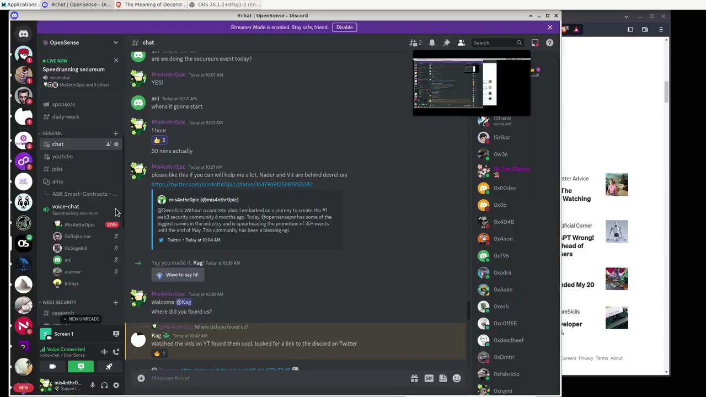Open the GIF picker
The image size is (706, 397).
[x=429, y=378]
